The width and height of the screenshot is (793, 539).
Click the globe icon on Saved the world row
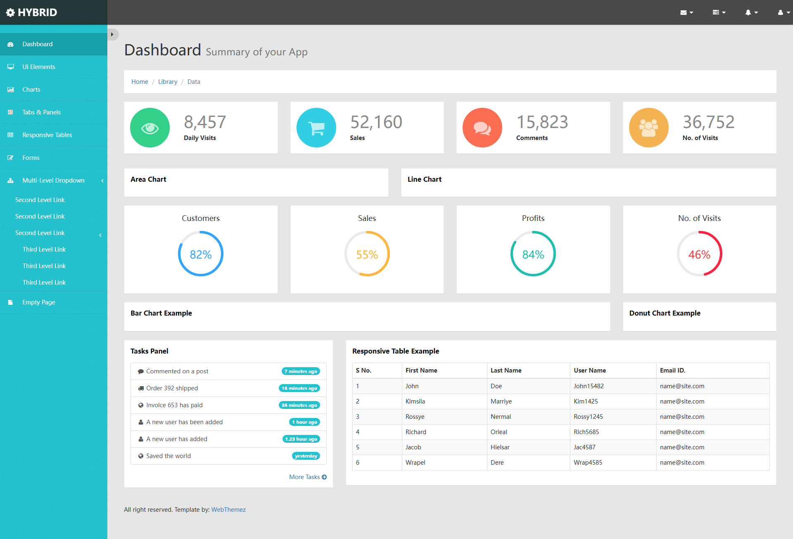click(141, 456)
